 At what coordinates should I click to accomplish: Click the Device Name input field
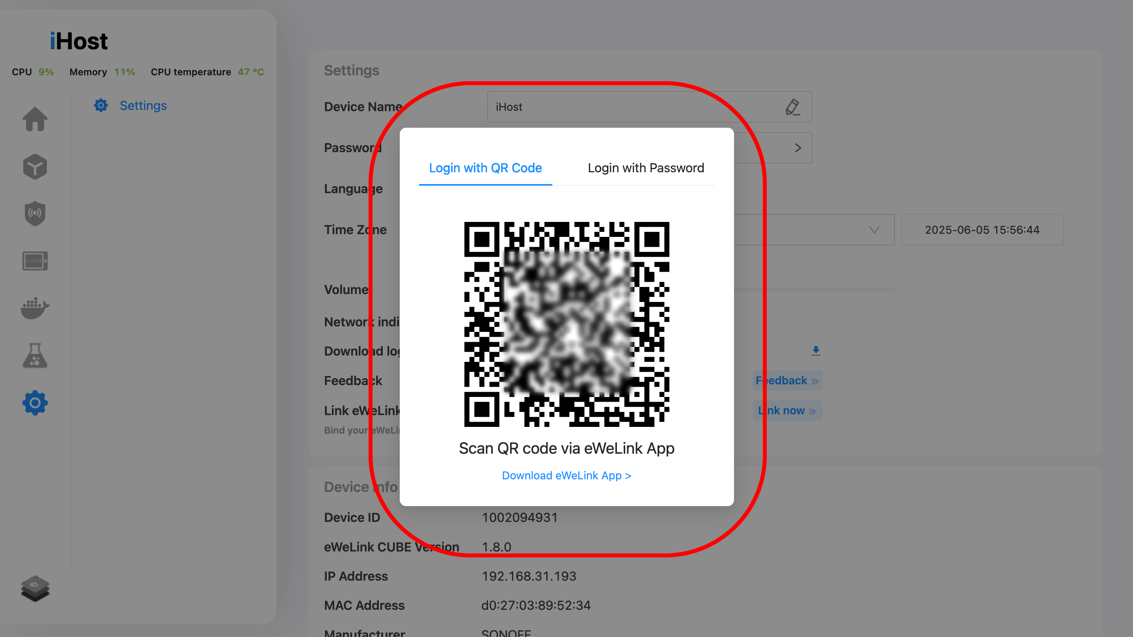coord(649,107)
